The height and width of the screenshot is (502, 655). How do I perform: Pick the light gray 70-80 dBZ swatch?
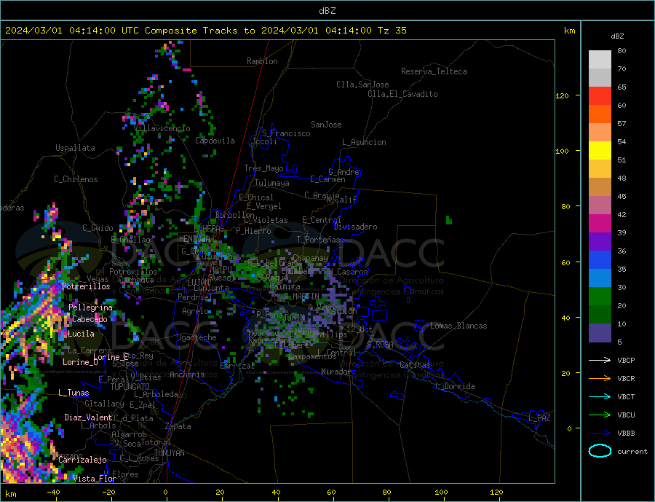point(600,60)
